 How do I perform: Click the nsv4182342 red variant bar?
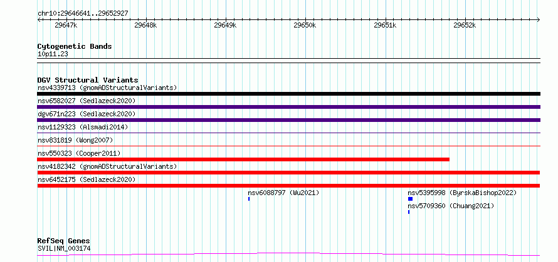click(x=288, y=173)
